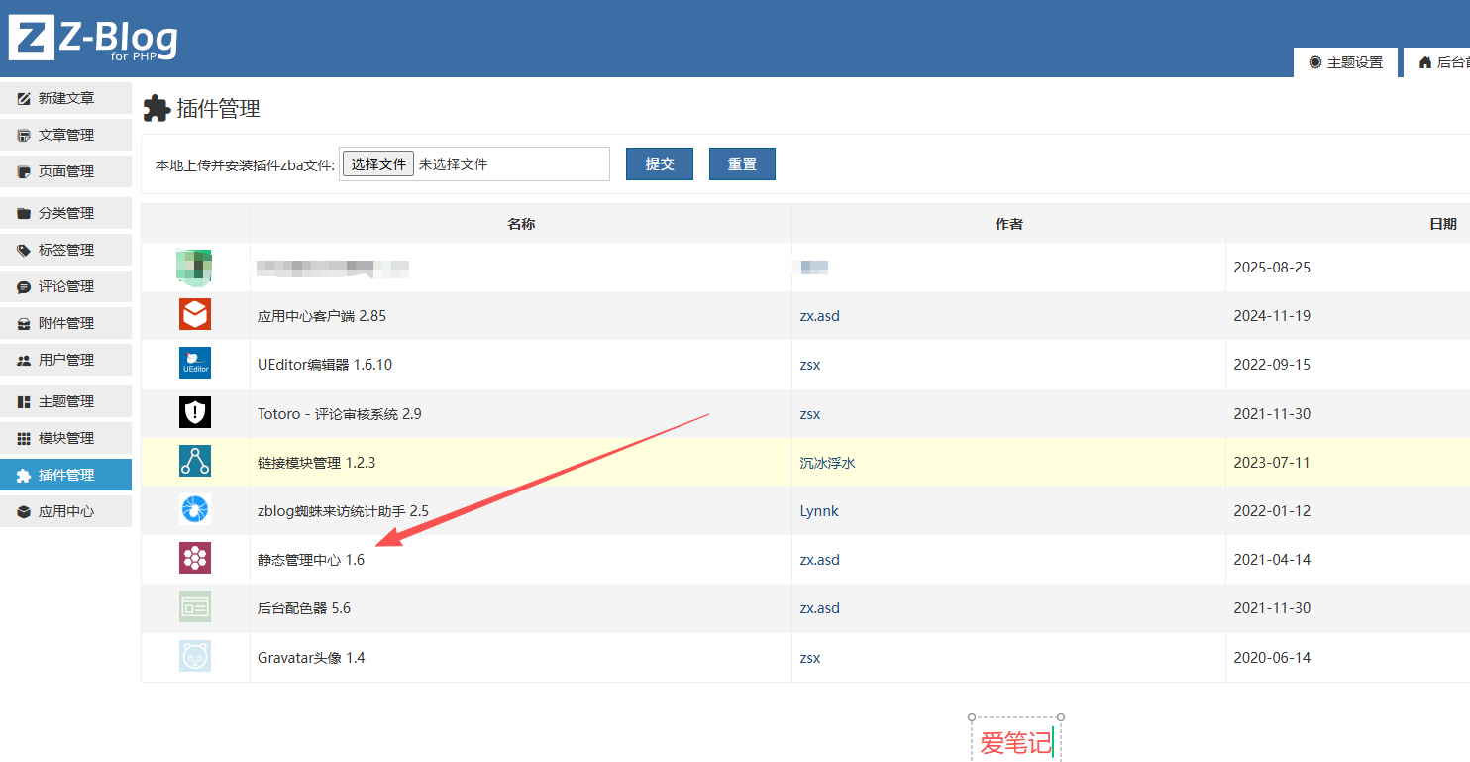Viewport: 1470px width, 762px height.
Task: Click the 日期 column header
Action: tap(1442, 224)
